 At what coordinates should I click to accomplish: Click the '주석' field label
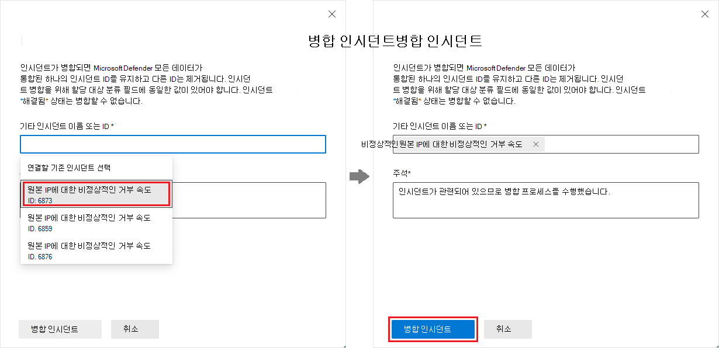(x=402, y=173)
